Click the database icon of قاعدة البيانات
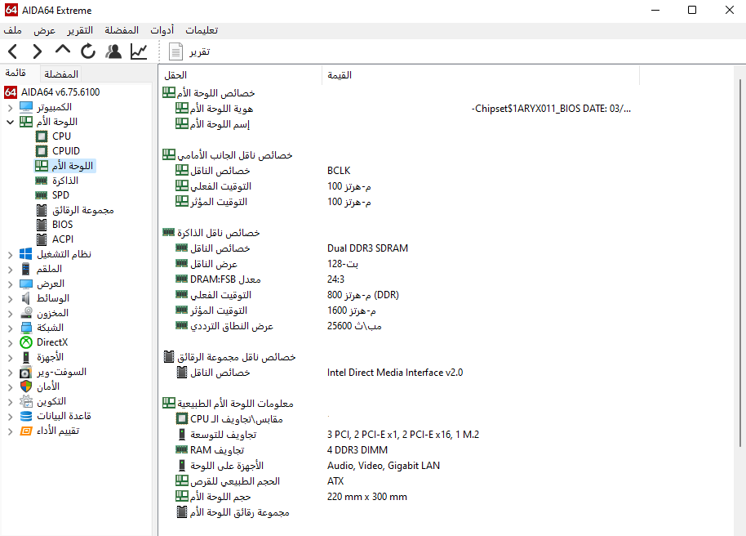Viewport: 746px width, 536px height. click(25, 417)
